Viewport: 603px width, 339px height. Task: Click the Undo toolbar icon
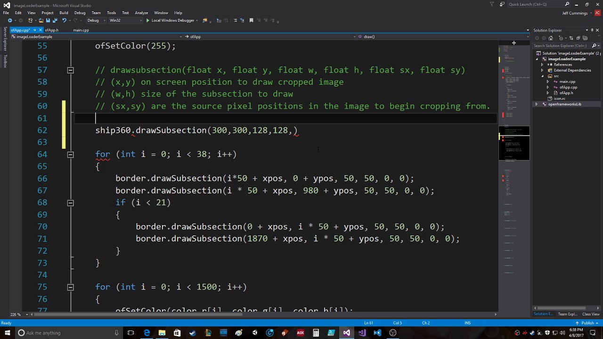point(64,20)
